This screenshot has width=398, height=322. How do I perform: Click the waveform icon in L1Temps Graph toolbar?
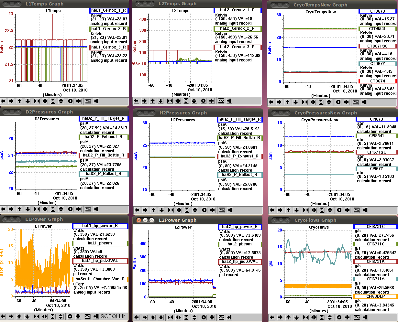(x=88, y=101)
